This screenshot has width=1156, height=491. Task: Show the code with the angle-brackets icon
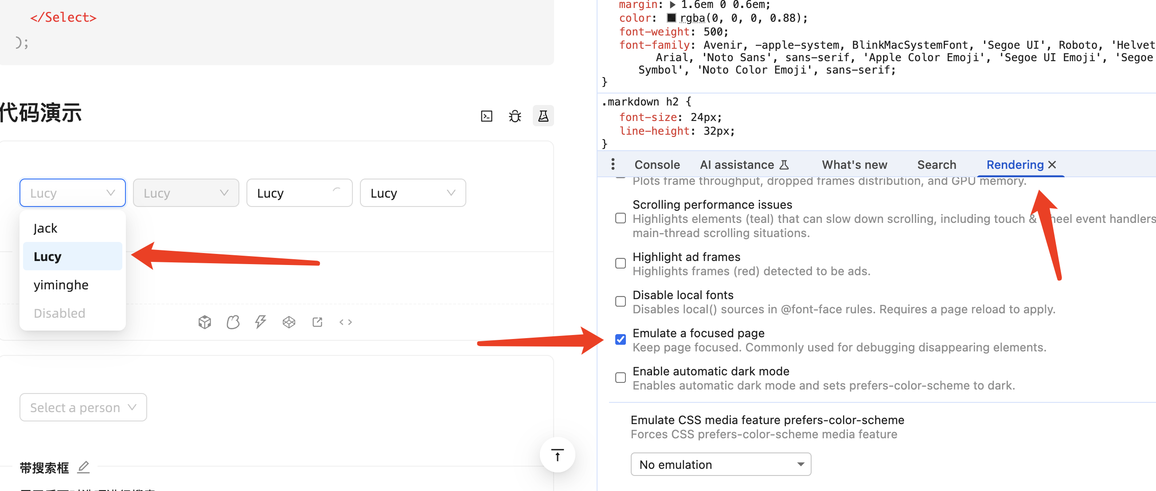[346, 322]
